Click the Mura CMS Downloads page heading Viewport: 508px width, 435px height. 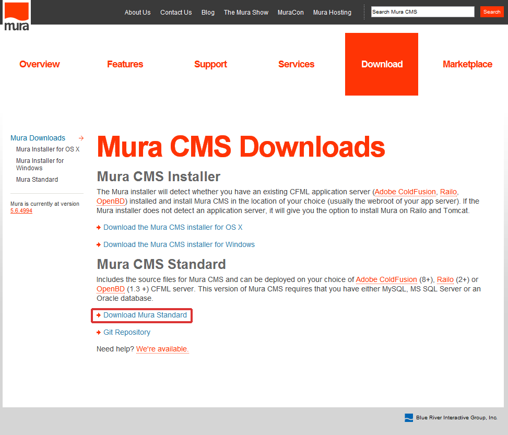[241, 147]
